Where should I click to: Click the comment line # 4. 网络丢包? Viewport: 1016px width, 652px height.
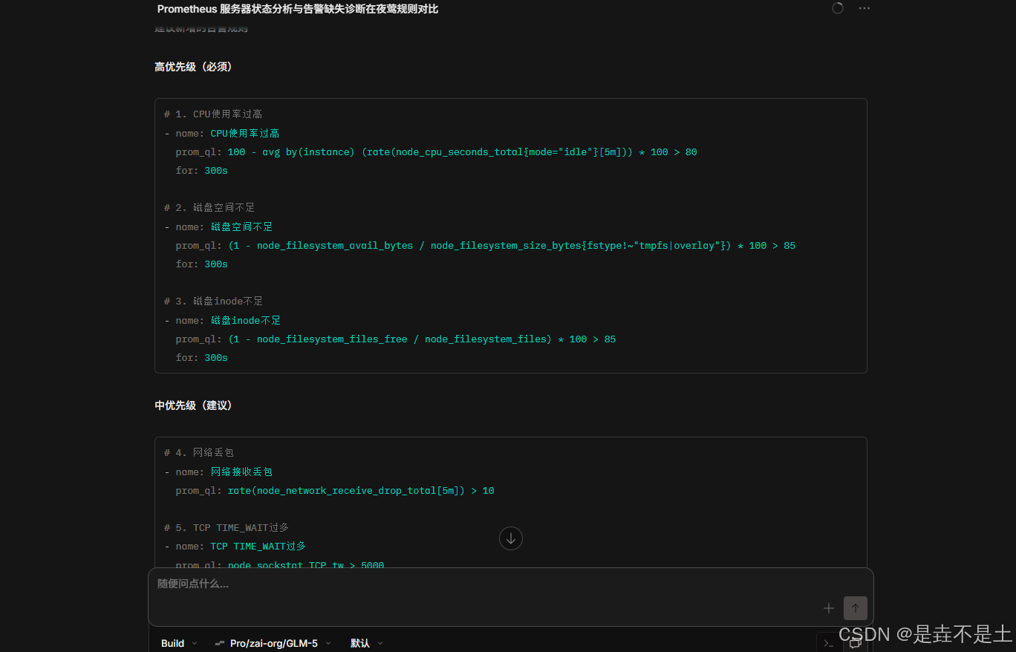click(199, 453)
